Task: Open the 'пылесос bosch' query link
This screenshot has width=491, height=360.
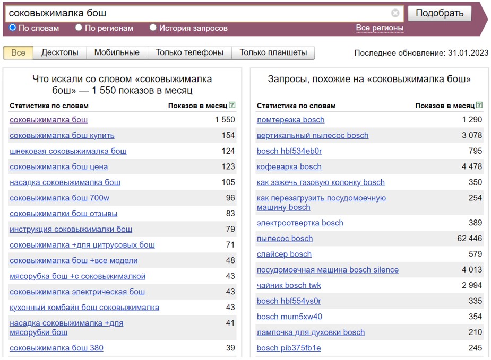Action: [285, 239]
